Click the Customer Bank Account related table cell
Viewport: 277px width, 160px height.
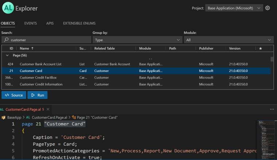[112, 64]
